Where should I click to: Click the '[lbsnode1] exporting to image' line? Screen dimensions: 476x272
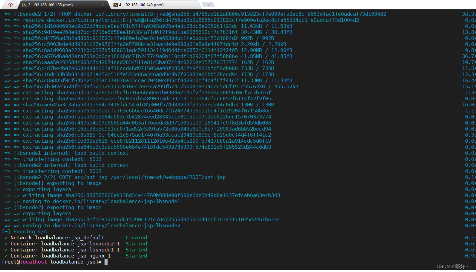53,183
